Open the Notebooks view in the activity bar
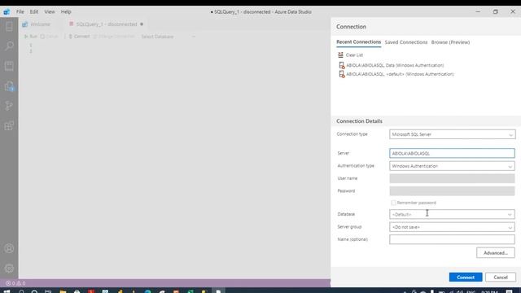Screen dimensions: 521x293 pos(9,66)
